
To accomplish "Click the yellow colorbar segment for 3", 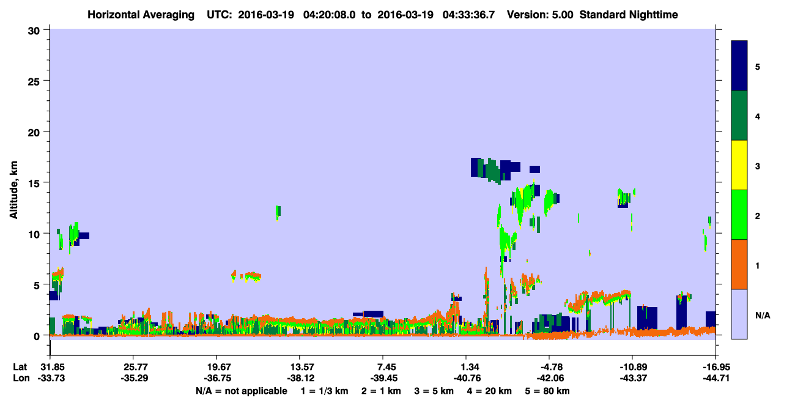I will [739, 165].
